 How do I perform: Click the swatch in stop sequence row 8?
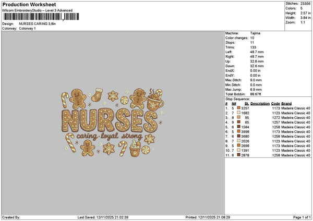pos(238,141)
